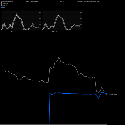Viewport: 125px width, 125px height.
Task: Click the highest peak of the white price line
Action: pyautogui.click(x=59, y=57)
